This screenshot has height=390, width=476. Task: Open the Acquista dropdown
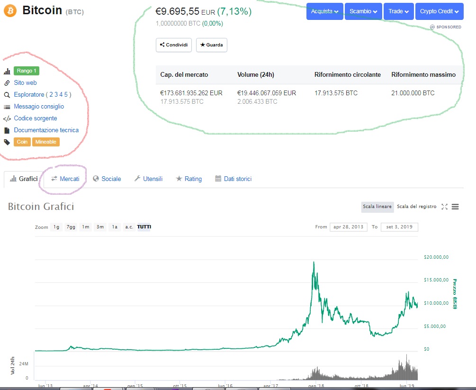[325, 11]
